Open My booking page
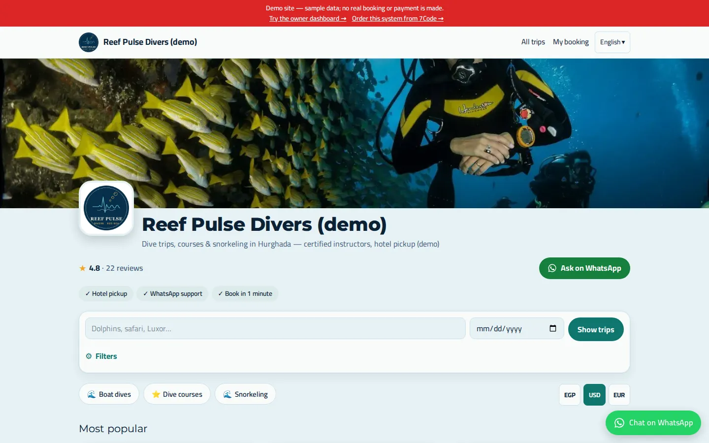The image size is (709, 443). 571,42
